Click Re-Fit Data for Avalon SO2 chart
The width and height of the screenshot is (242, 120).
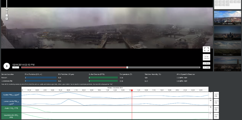point(216,109)
